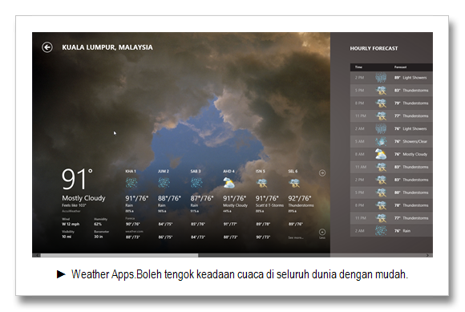465x312 pixels.
Task: Click the 11 AM time cell
Action: coord(361,167)
